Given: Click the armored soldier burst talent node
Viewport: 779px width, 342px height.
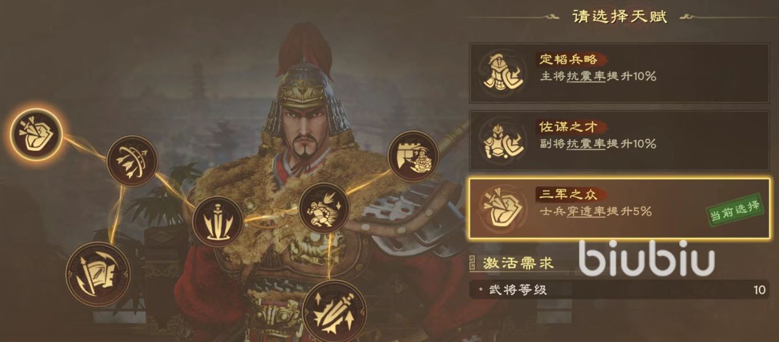Looking at the screenshot, I should point(324,208).
